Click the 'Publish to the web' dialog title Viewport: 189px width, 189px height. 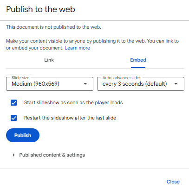click(x=40, y=9)
